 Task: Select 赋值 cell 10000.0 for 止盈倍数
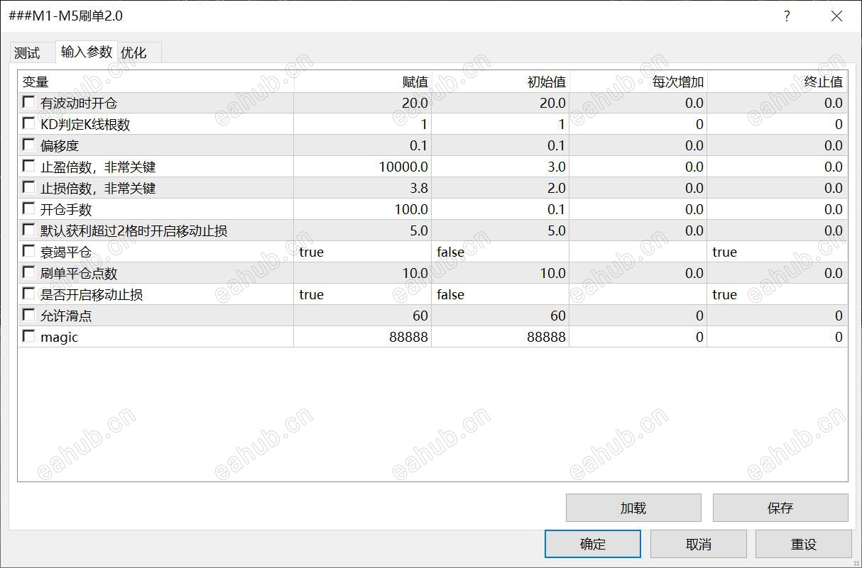(x=363, y=167)
